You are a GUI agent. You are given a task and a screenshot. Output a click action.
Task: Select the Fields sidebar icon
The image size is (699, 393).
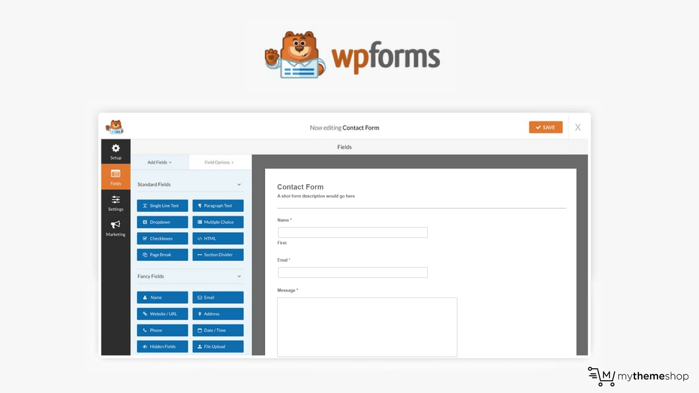coord(116,174)
